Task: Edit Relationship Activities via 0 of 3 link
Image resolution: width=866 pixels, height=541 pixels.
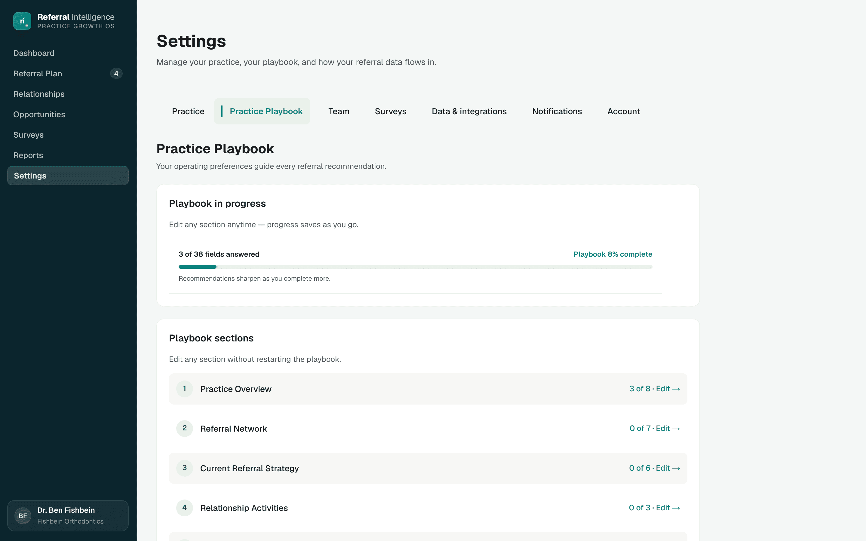Action: click(x=655, y=508)
